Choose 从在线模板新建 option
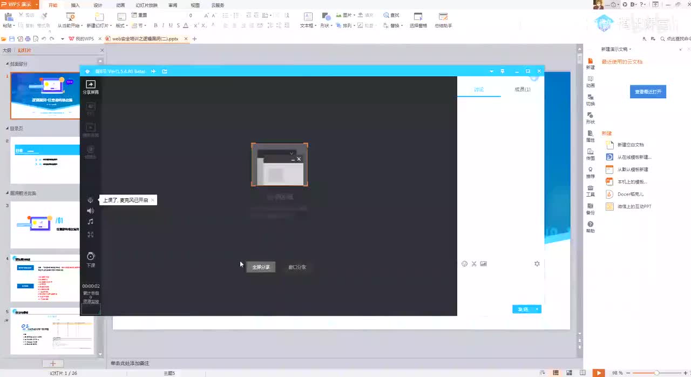The width and height of the screenshot is (691, 377). (628, 157)
